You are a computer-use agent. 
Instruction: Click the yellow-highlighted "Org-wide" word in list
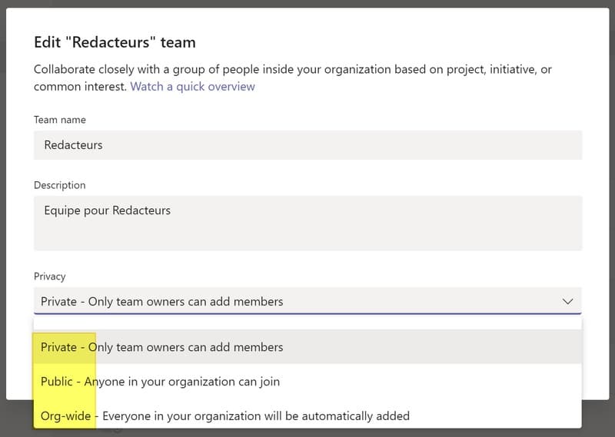(x=66, y=415)
